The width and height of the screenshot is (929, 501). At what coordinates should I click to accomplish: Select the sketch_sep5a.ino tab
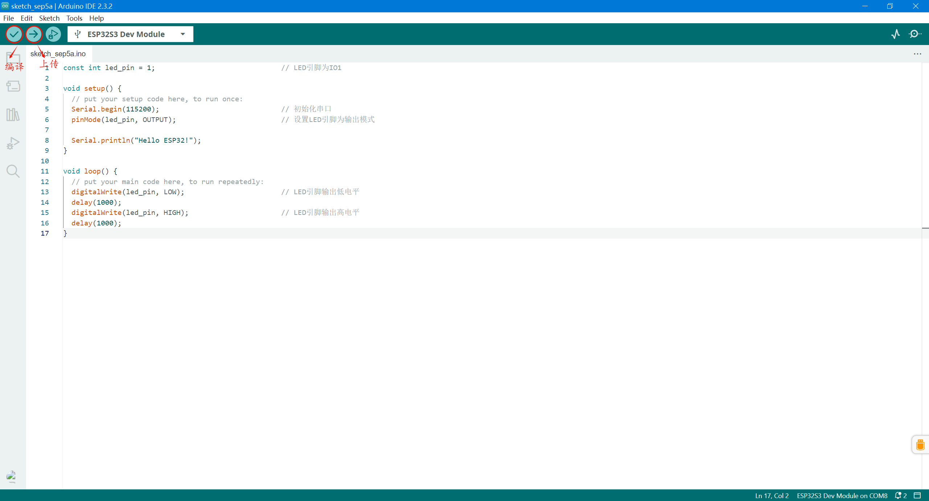(x=58, y=53)
